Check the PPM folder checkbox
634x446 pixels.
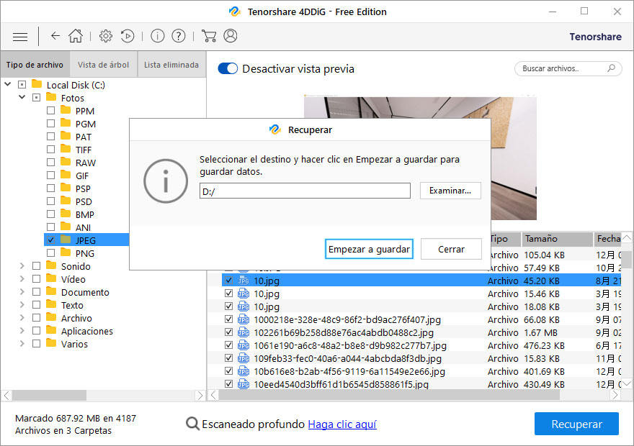(x=50, y=111)
